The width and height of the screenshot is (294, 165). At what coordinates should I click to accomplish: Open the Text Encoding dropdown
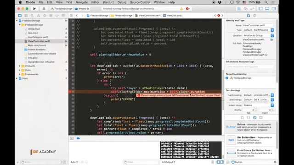click(x=258, y=95)
